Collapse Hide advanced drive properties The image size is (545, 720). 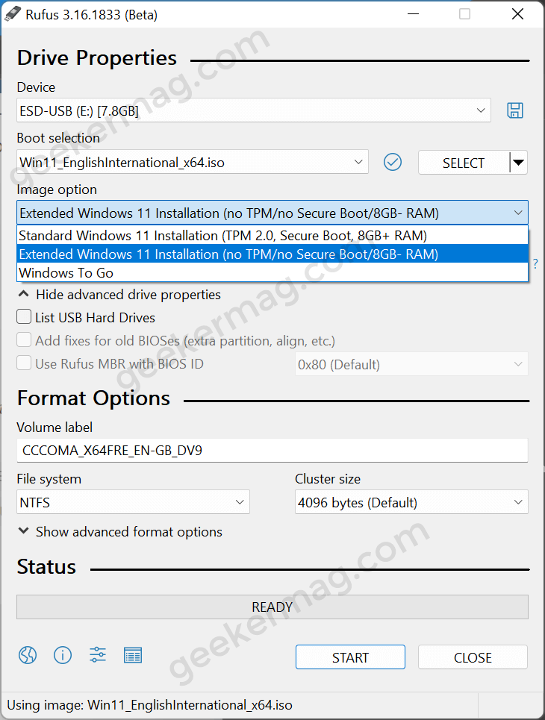pyautogui.click(x=119, y=294)
